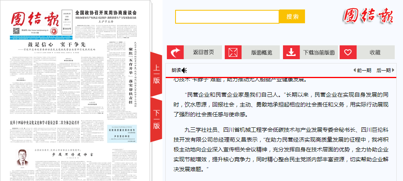Click the 团结报 logo at top right
The width and height of the screenshot is (403, 181).
(x=368, y=16)
